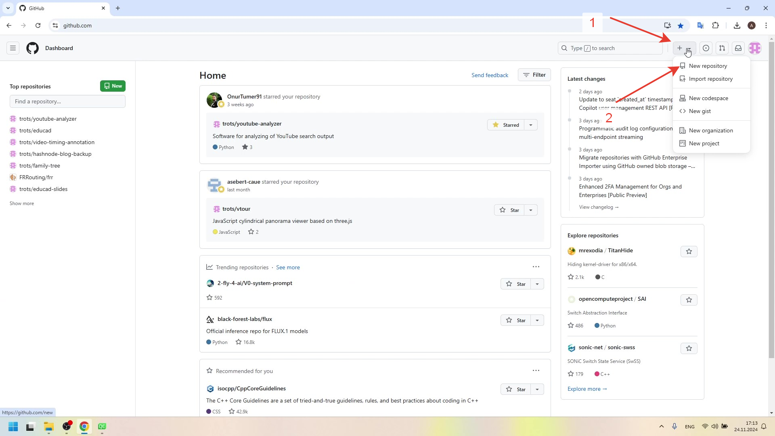Open FRRouting/frr repository
The height and width of the screenshot is (436, 775).
click(x=36, y=177)
